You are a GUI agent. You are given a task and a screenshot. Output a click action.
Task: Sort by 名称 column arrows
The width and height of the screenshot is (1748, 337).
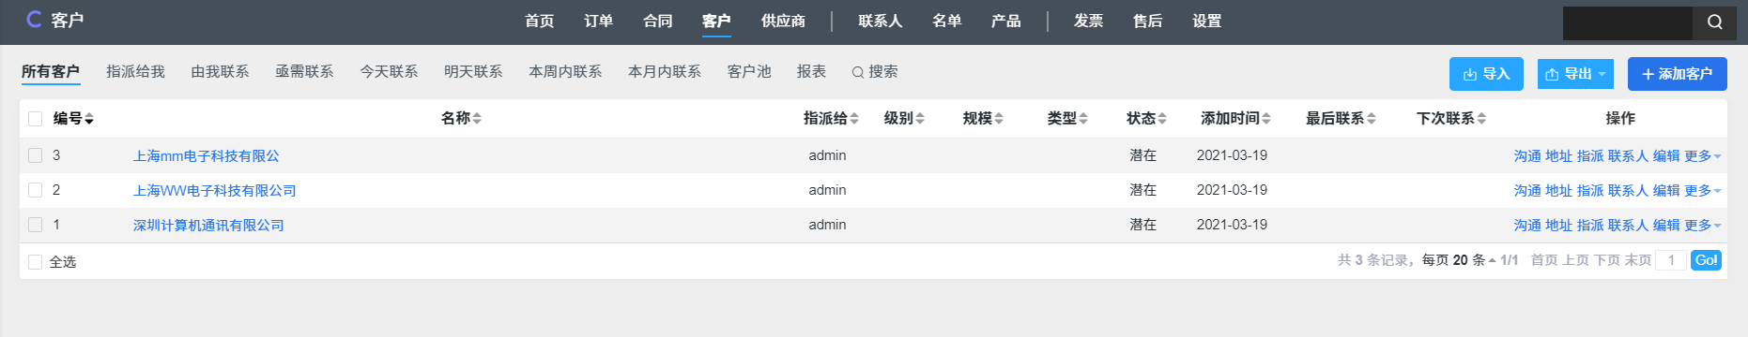[x=477, y=119]
